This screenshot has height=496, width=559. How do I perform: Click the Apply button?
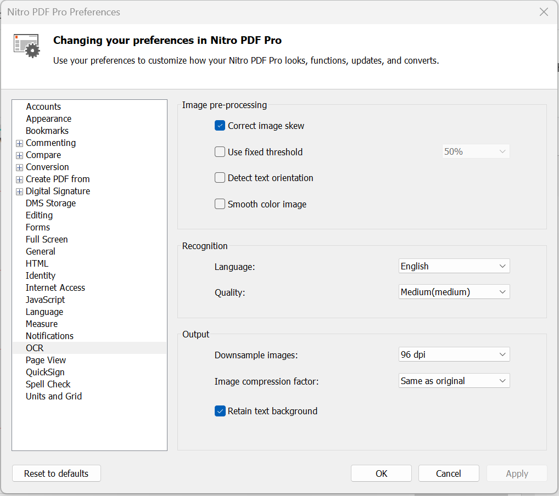[517, 474]
